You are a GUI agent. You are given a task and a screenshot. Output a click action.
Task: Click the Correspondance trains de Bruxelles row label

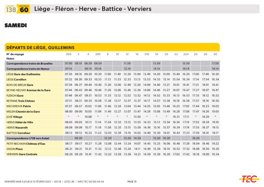29,63
